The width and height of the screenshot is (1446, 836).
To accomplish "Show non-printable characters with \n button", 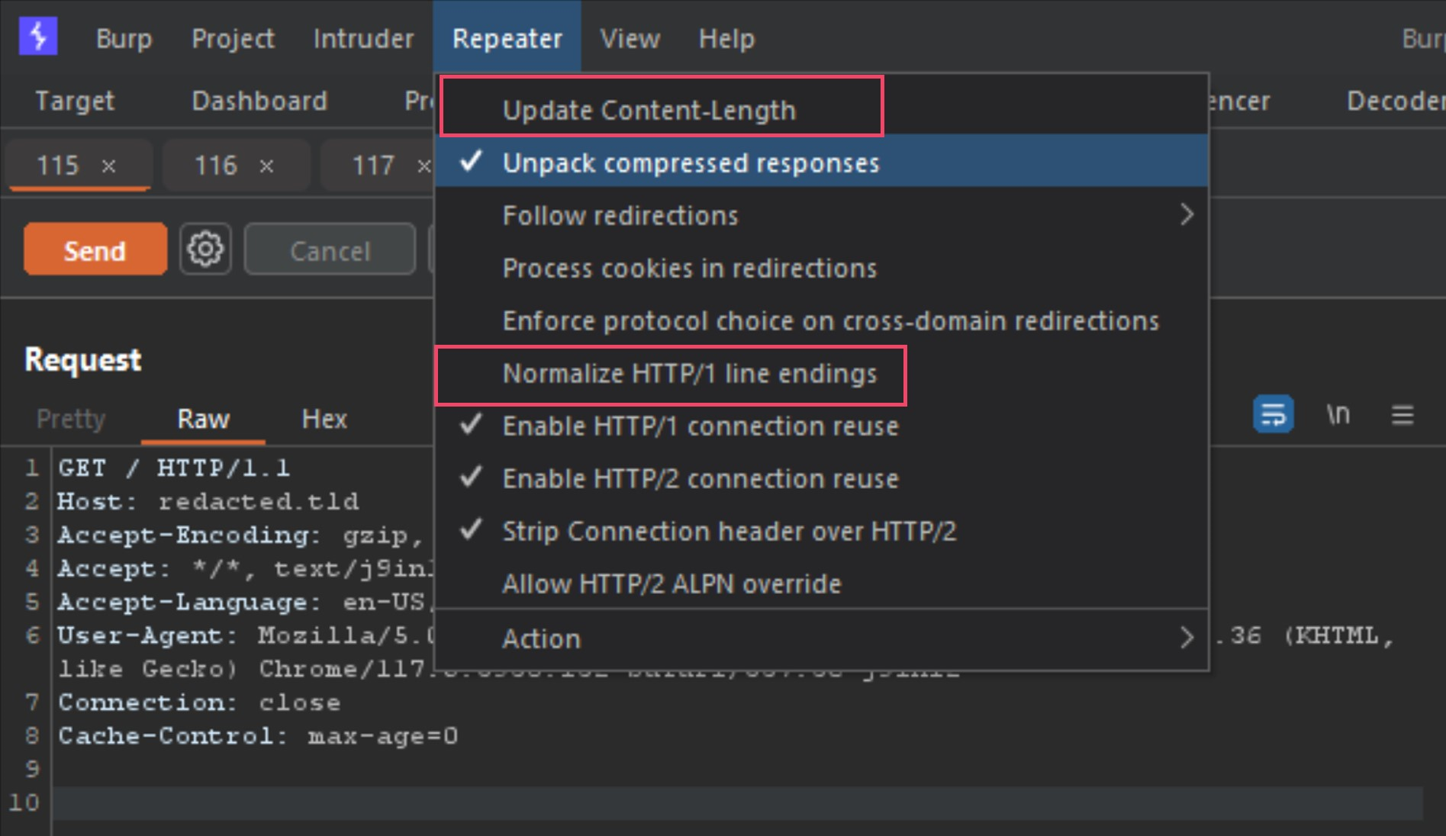I will click(1338, 414).
